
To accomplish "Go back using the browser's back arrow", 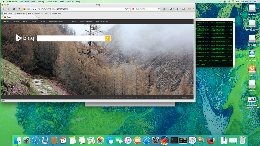I will (3, 9).
